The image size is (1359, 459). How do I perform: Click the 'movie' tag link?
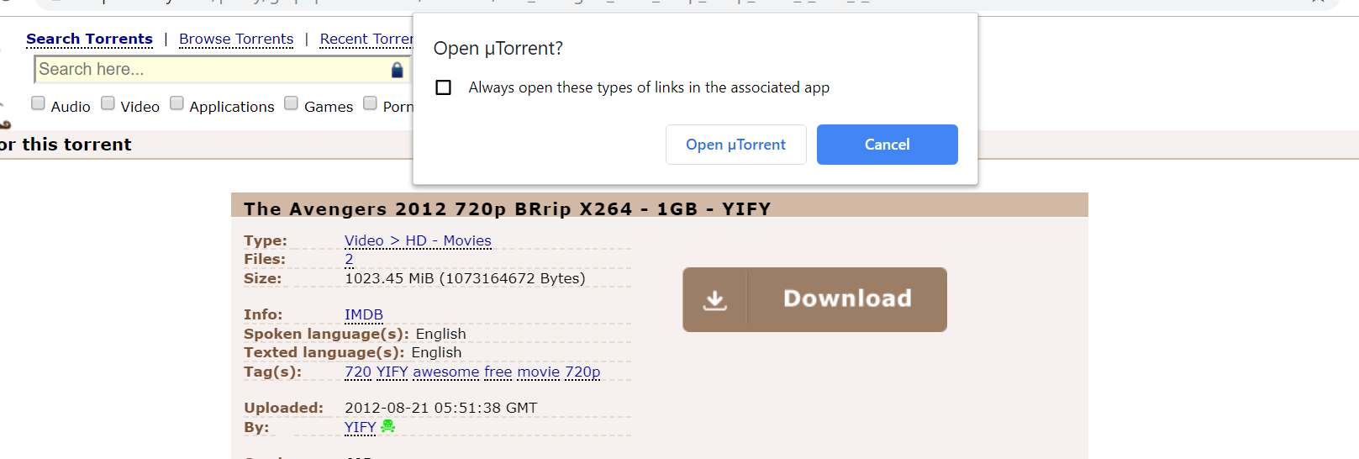(539, 372)
